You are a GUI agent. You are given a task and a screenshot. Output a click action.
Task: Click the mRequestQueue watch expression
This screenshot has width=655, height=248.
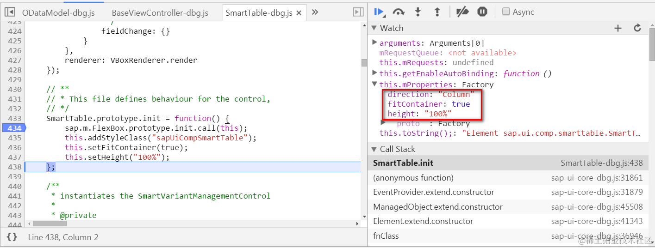pos(448,53)
